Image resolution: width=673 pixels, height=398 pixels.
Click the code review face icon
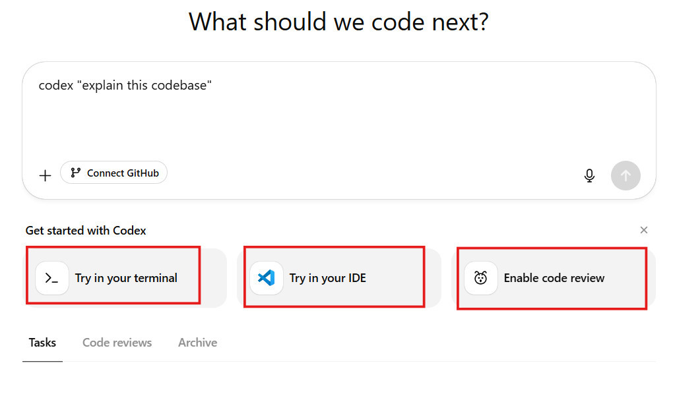[480, 278]
